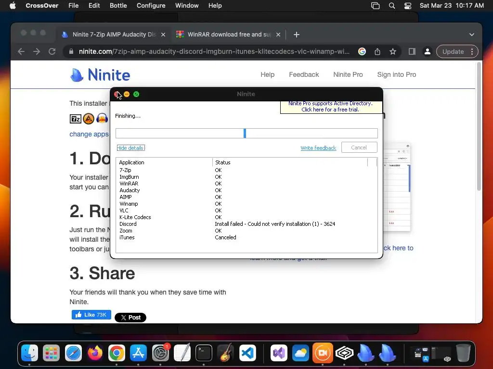Viewport: 493px width, 369px height.
Task: Open the Configure menu
Action: click(x=151, y=6)
